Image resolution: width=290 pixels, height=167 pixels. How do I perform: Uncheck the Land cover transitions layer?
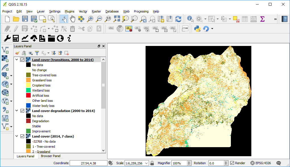coord(22,60)
